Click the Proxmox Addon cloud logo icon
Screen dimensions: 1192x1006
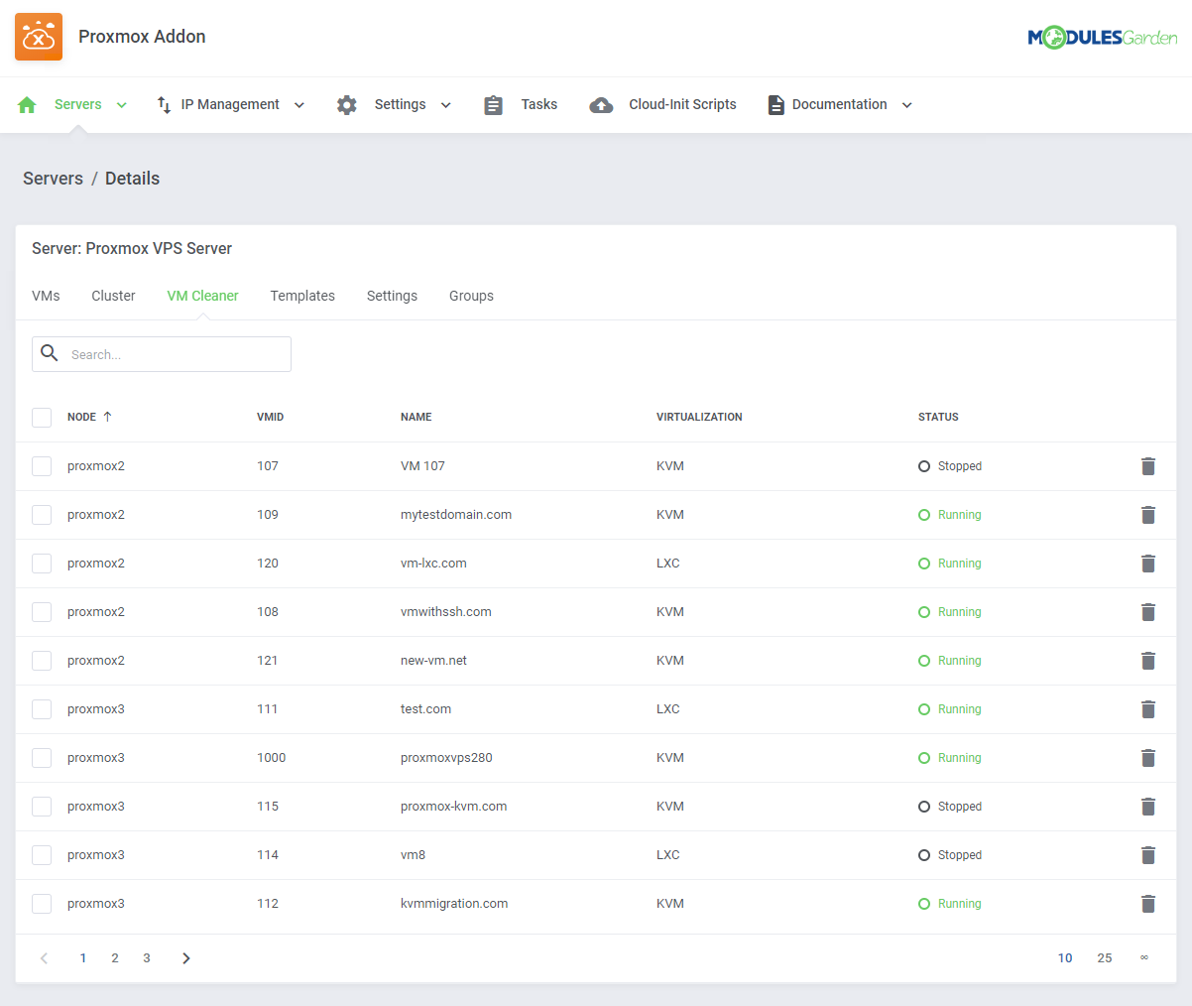point(39,37)
